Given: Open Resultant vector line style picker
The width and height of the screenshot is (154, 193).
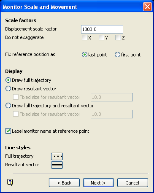Looking at the screenshot, I should point(57,165).
